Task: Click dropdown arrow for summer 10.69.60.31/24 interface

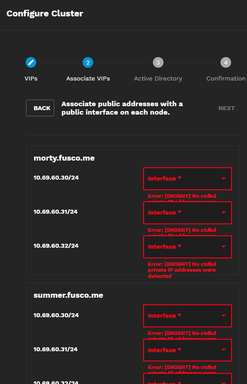Action: coord(224,349)
